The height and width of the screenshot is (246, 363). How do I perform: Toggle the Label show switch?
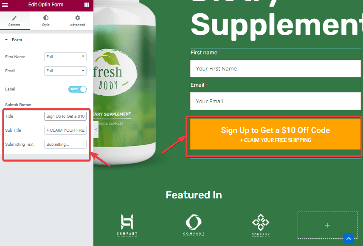77,89
